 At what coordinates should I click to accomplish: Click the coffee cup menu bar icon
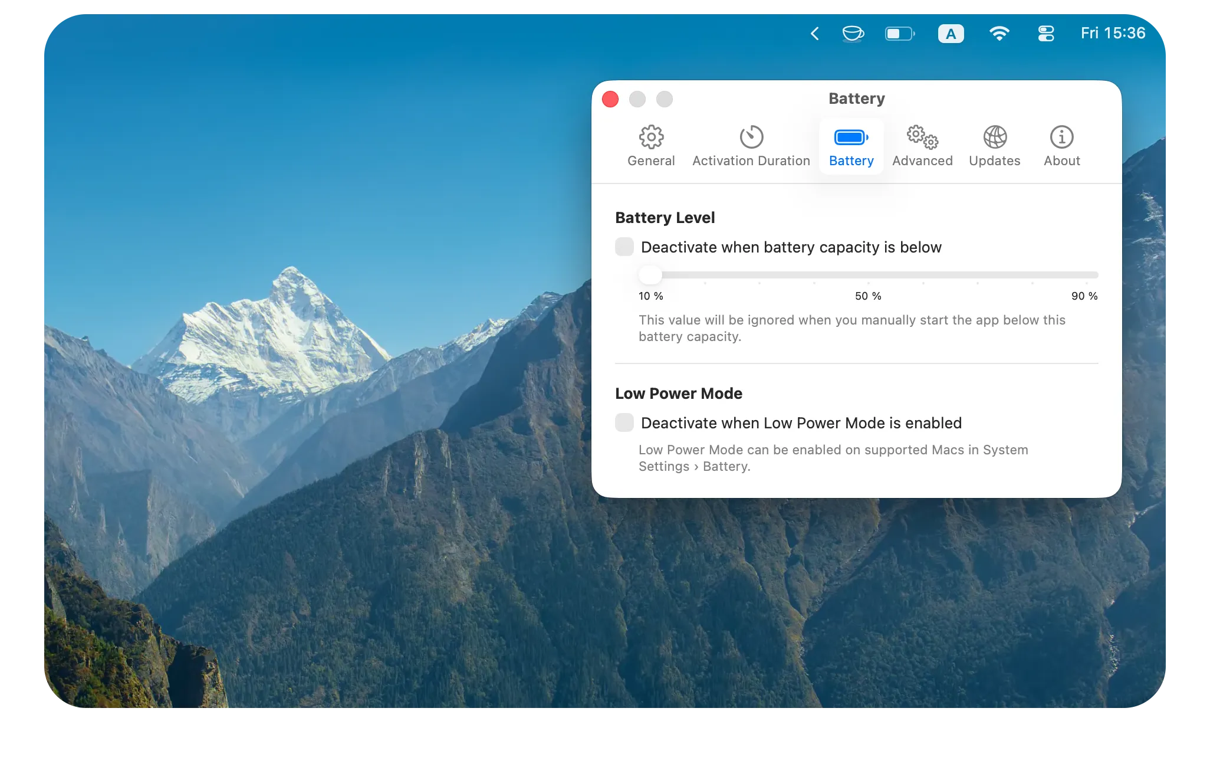853,34
